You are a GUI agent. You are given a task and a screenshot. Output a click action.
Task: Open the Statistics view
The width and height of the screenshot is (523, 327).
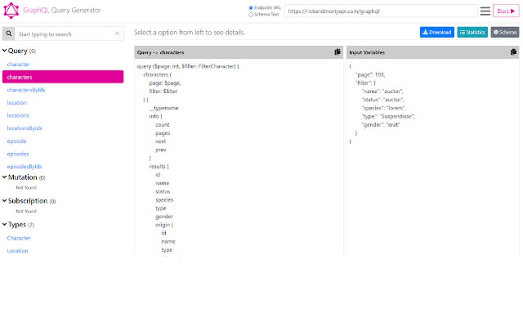(x=472, y=32)
